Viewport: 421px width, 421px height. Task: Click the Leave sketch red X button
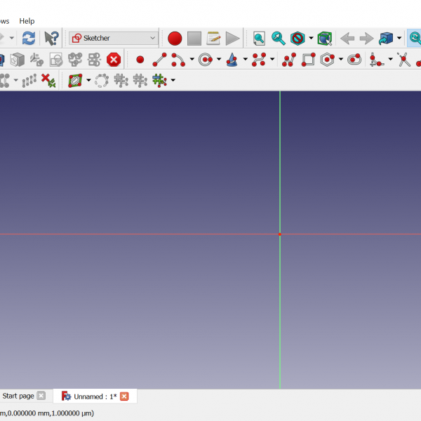pos(114,60)
